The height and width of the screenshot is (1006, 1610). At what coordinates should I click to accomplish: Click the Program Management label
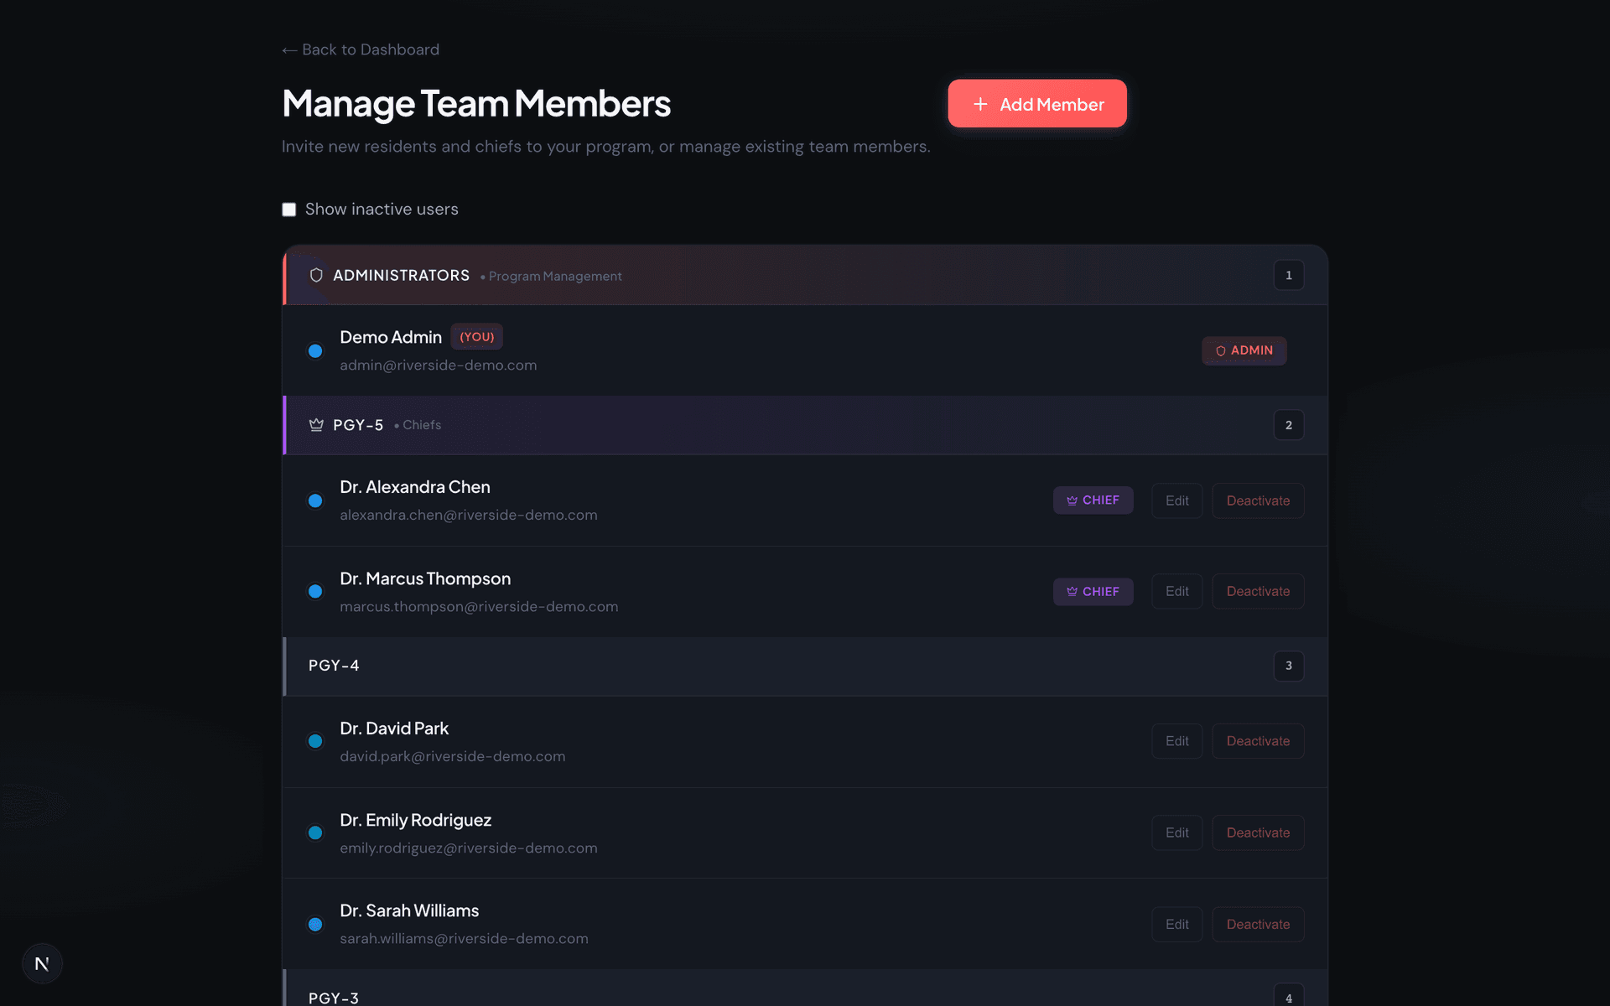click(554, 276)
